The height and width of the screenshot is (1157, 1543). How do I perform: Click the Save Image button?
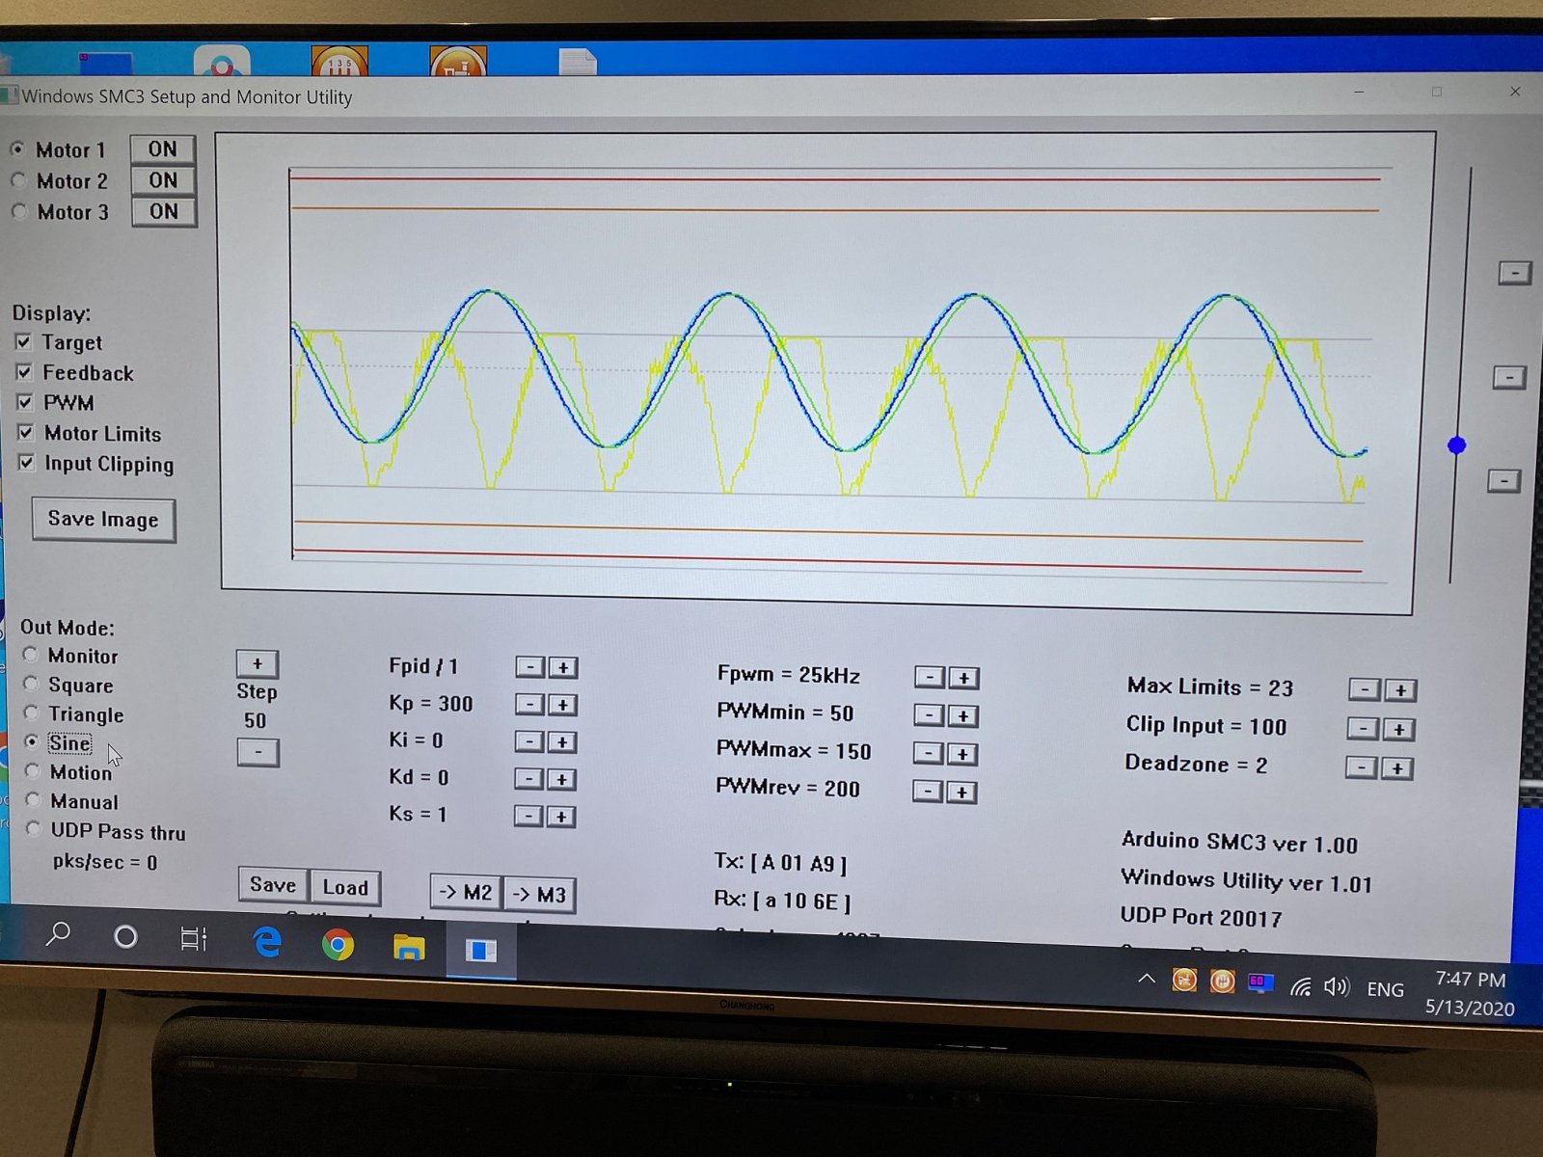click(103, 520)
